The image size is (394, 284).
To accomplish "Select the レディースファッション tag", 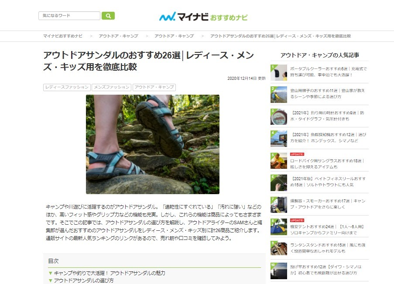I will tap(67, 87).
